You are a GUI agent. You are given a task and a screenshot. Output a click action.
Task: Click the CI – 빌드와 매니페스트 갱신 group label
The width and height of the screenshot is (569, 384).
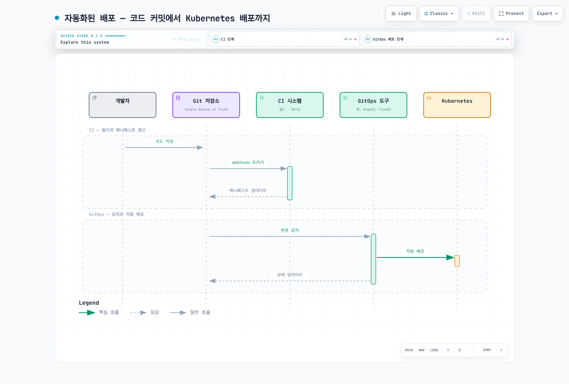117,130
